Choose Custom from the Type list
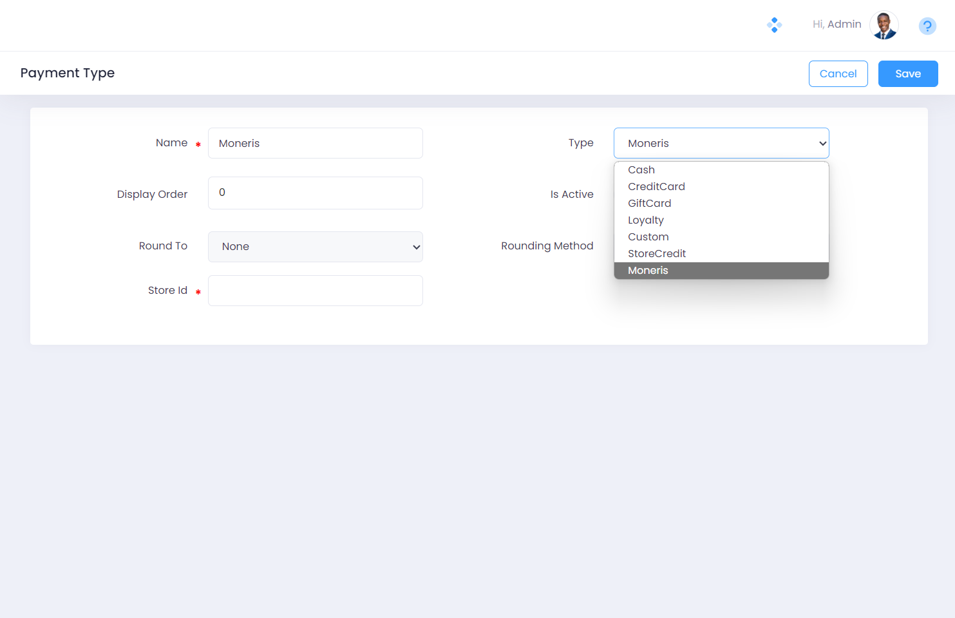955x618 pixels. 648,237
